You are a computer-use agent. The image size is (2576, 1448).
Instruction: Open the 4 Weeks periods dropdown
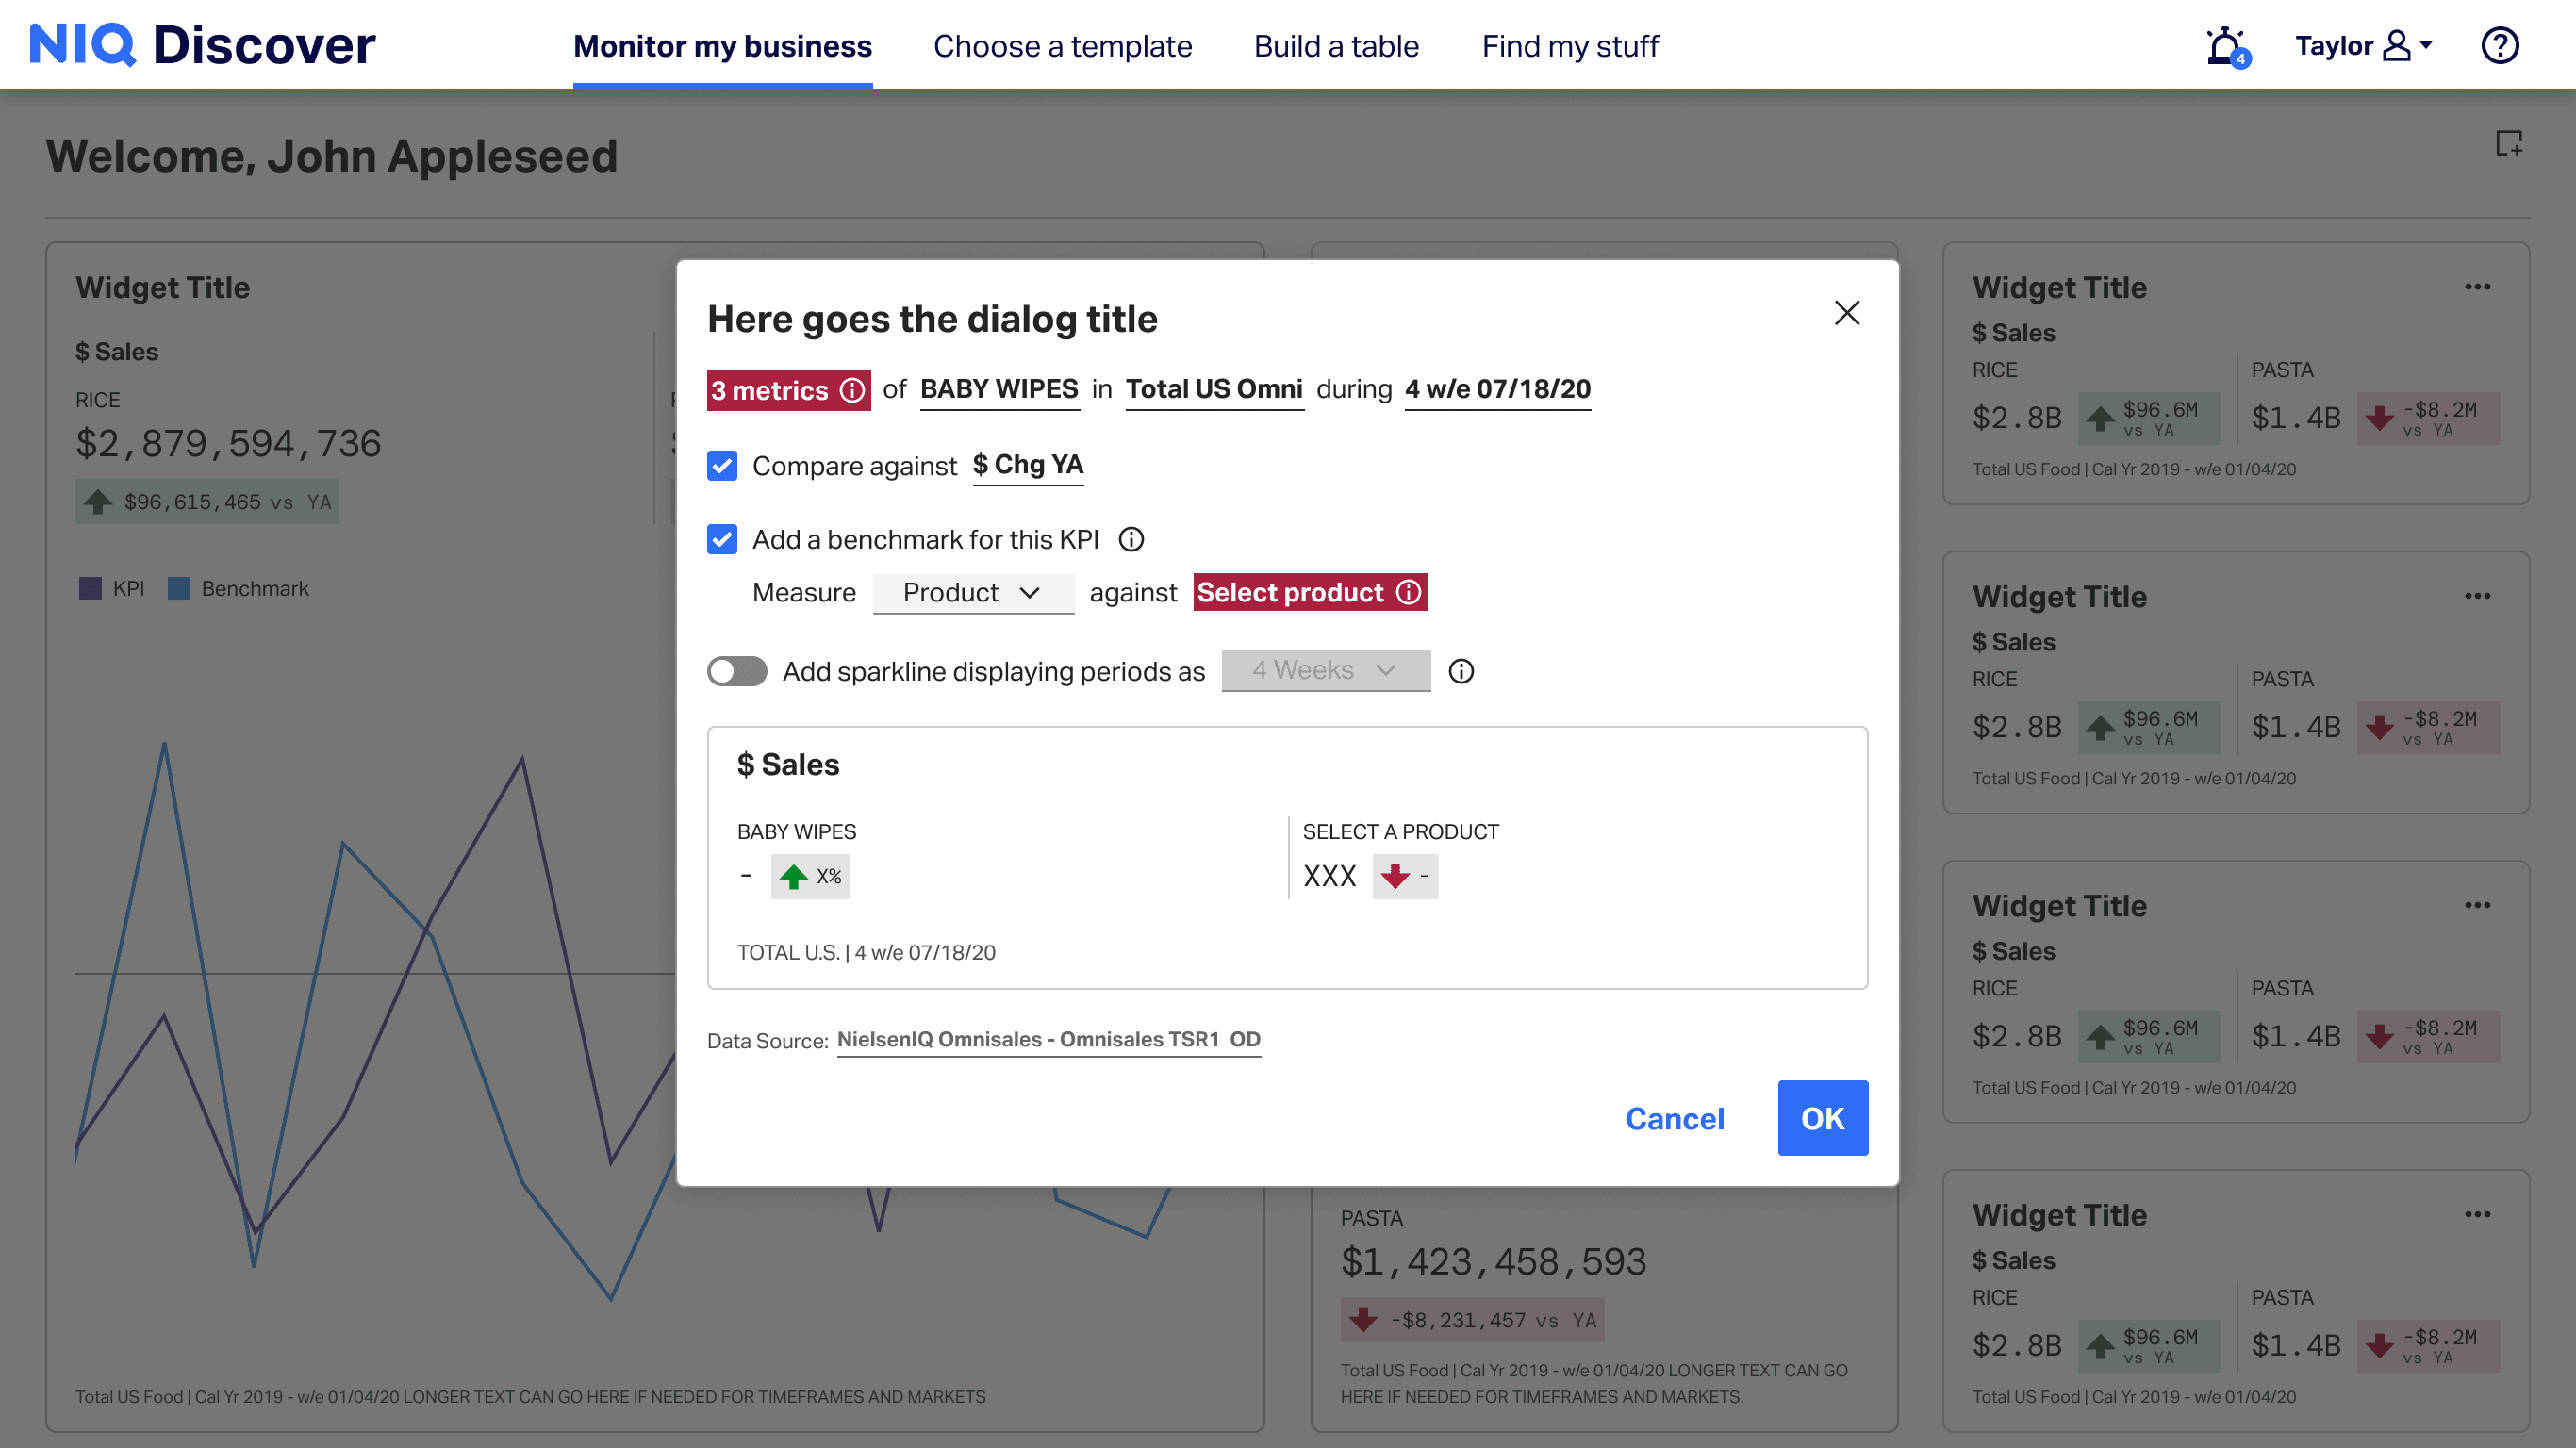[x=1325, y=671]
